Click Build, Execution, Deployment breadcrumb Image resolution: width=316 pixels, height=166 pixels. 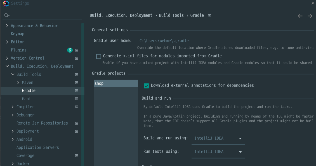tap(121, 15)
